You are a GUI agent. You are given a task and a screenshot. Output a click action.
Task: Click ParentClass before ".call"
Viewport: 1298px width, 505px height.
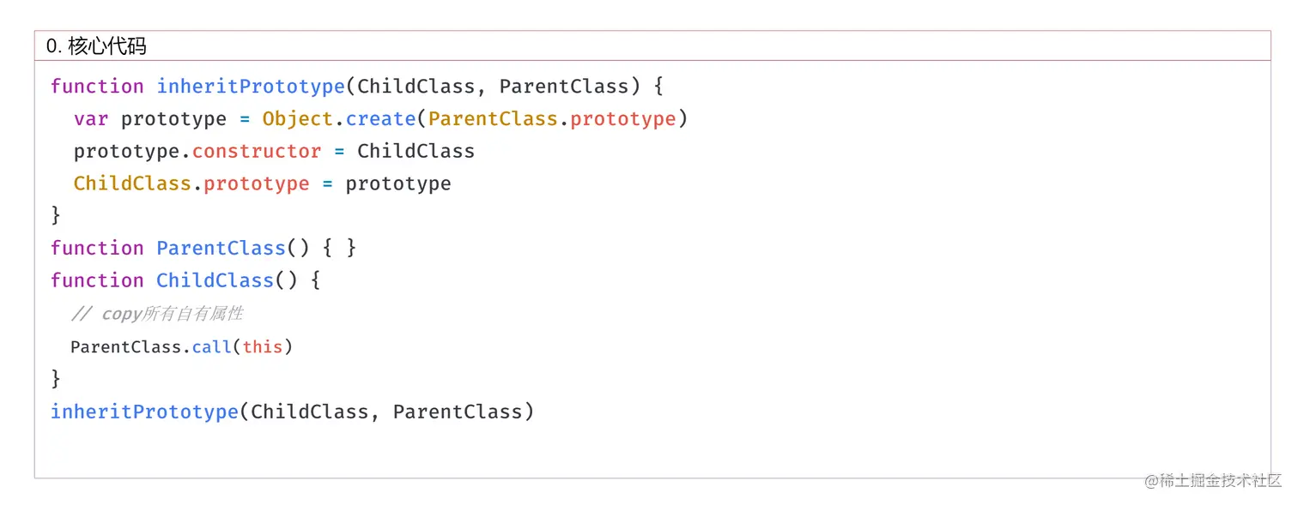coord(126,347)
